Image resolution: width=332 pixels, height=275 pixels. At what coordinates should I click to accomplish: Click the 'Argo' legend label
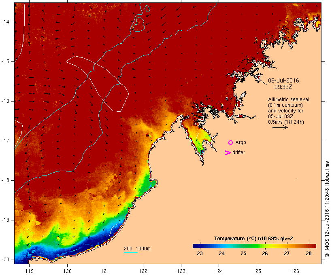click(x=241, y=142)
